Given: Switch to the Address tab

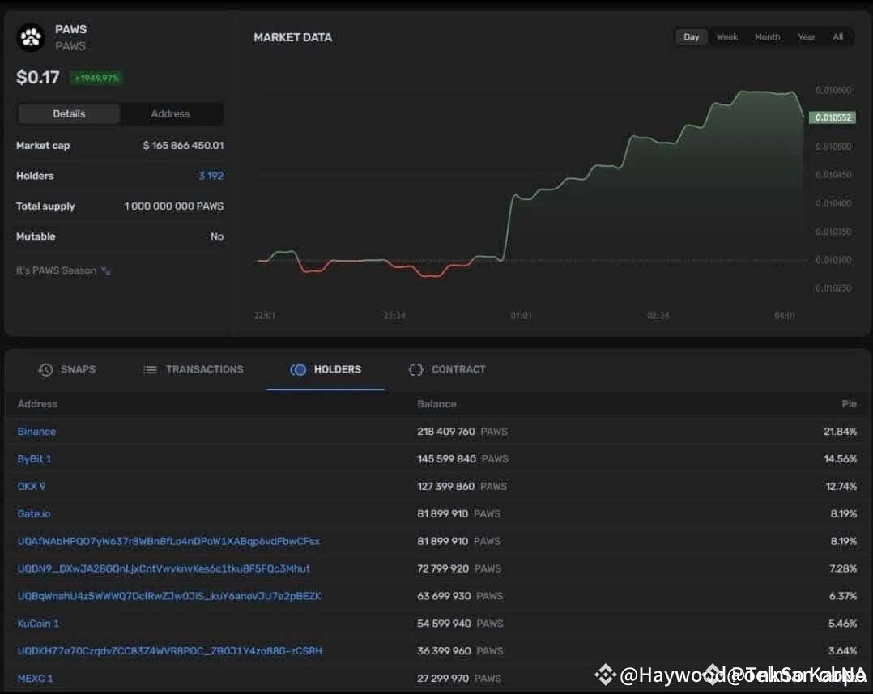Looking at the screenshot, I should click(169, 113).
